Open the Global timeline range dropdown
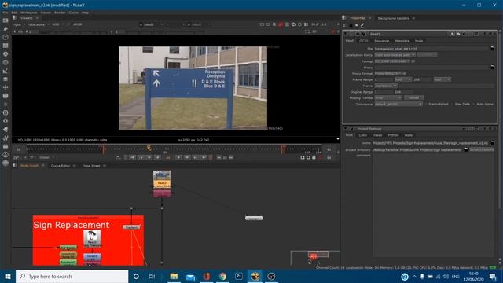 coord(46,157)
